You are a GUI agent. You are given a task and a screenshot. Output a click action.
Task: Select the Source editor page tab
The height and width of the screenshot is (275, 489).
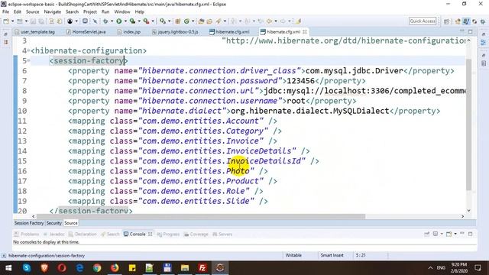pyautogui.click(x=71, y=223)
